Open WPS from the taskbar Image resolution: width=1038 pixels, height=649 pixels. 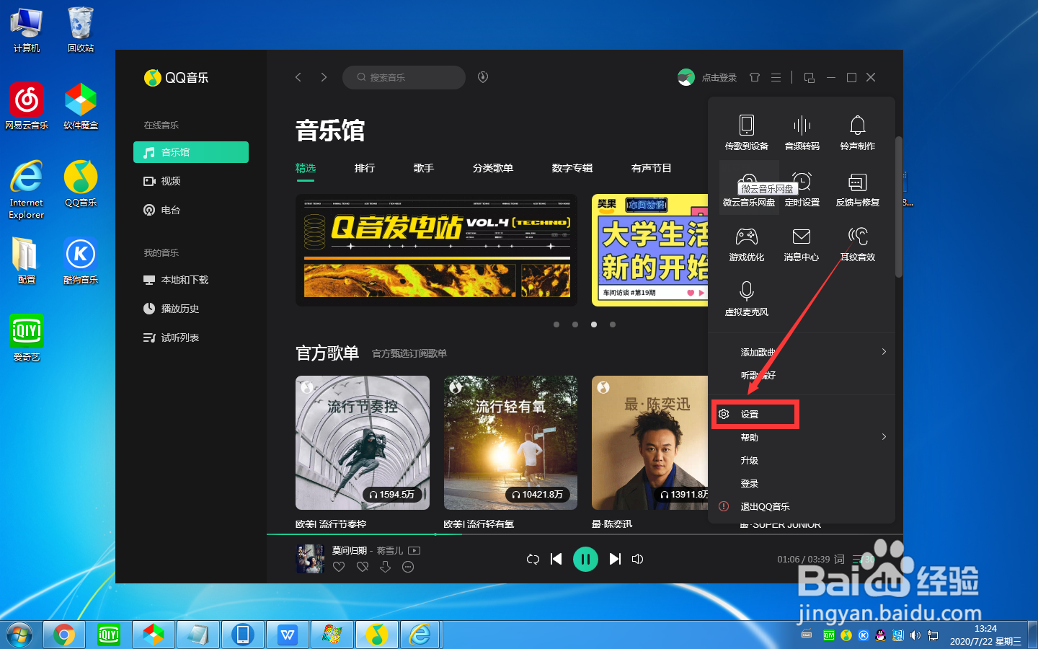288,635
